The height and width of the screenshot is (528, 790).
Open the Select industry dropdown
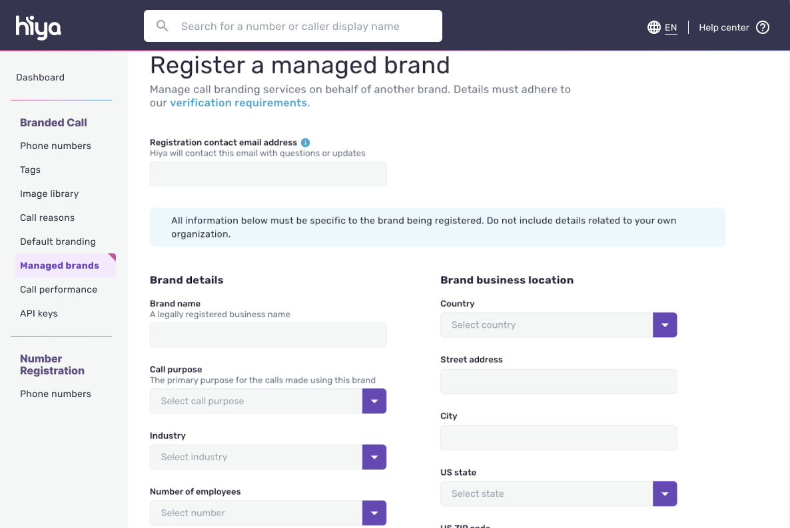[374, 457]
